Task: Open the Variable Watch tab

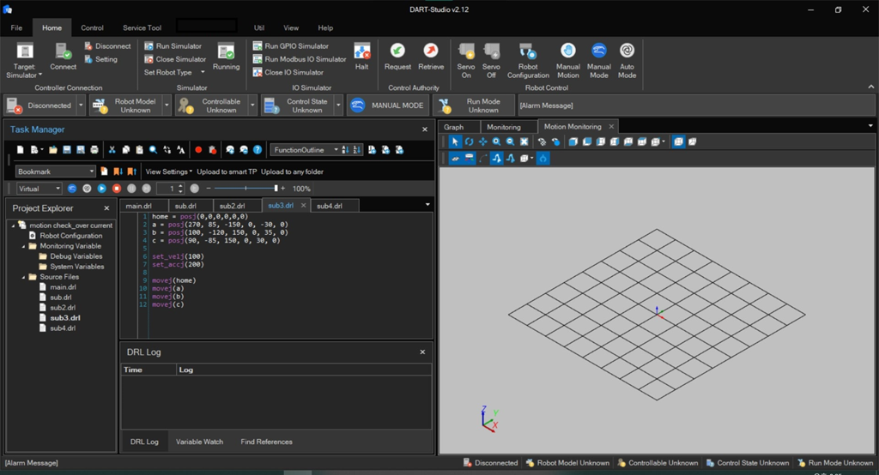Action: tap(199, 442)
